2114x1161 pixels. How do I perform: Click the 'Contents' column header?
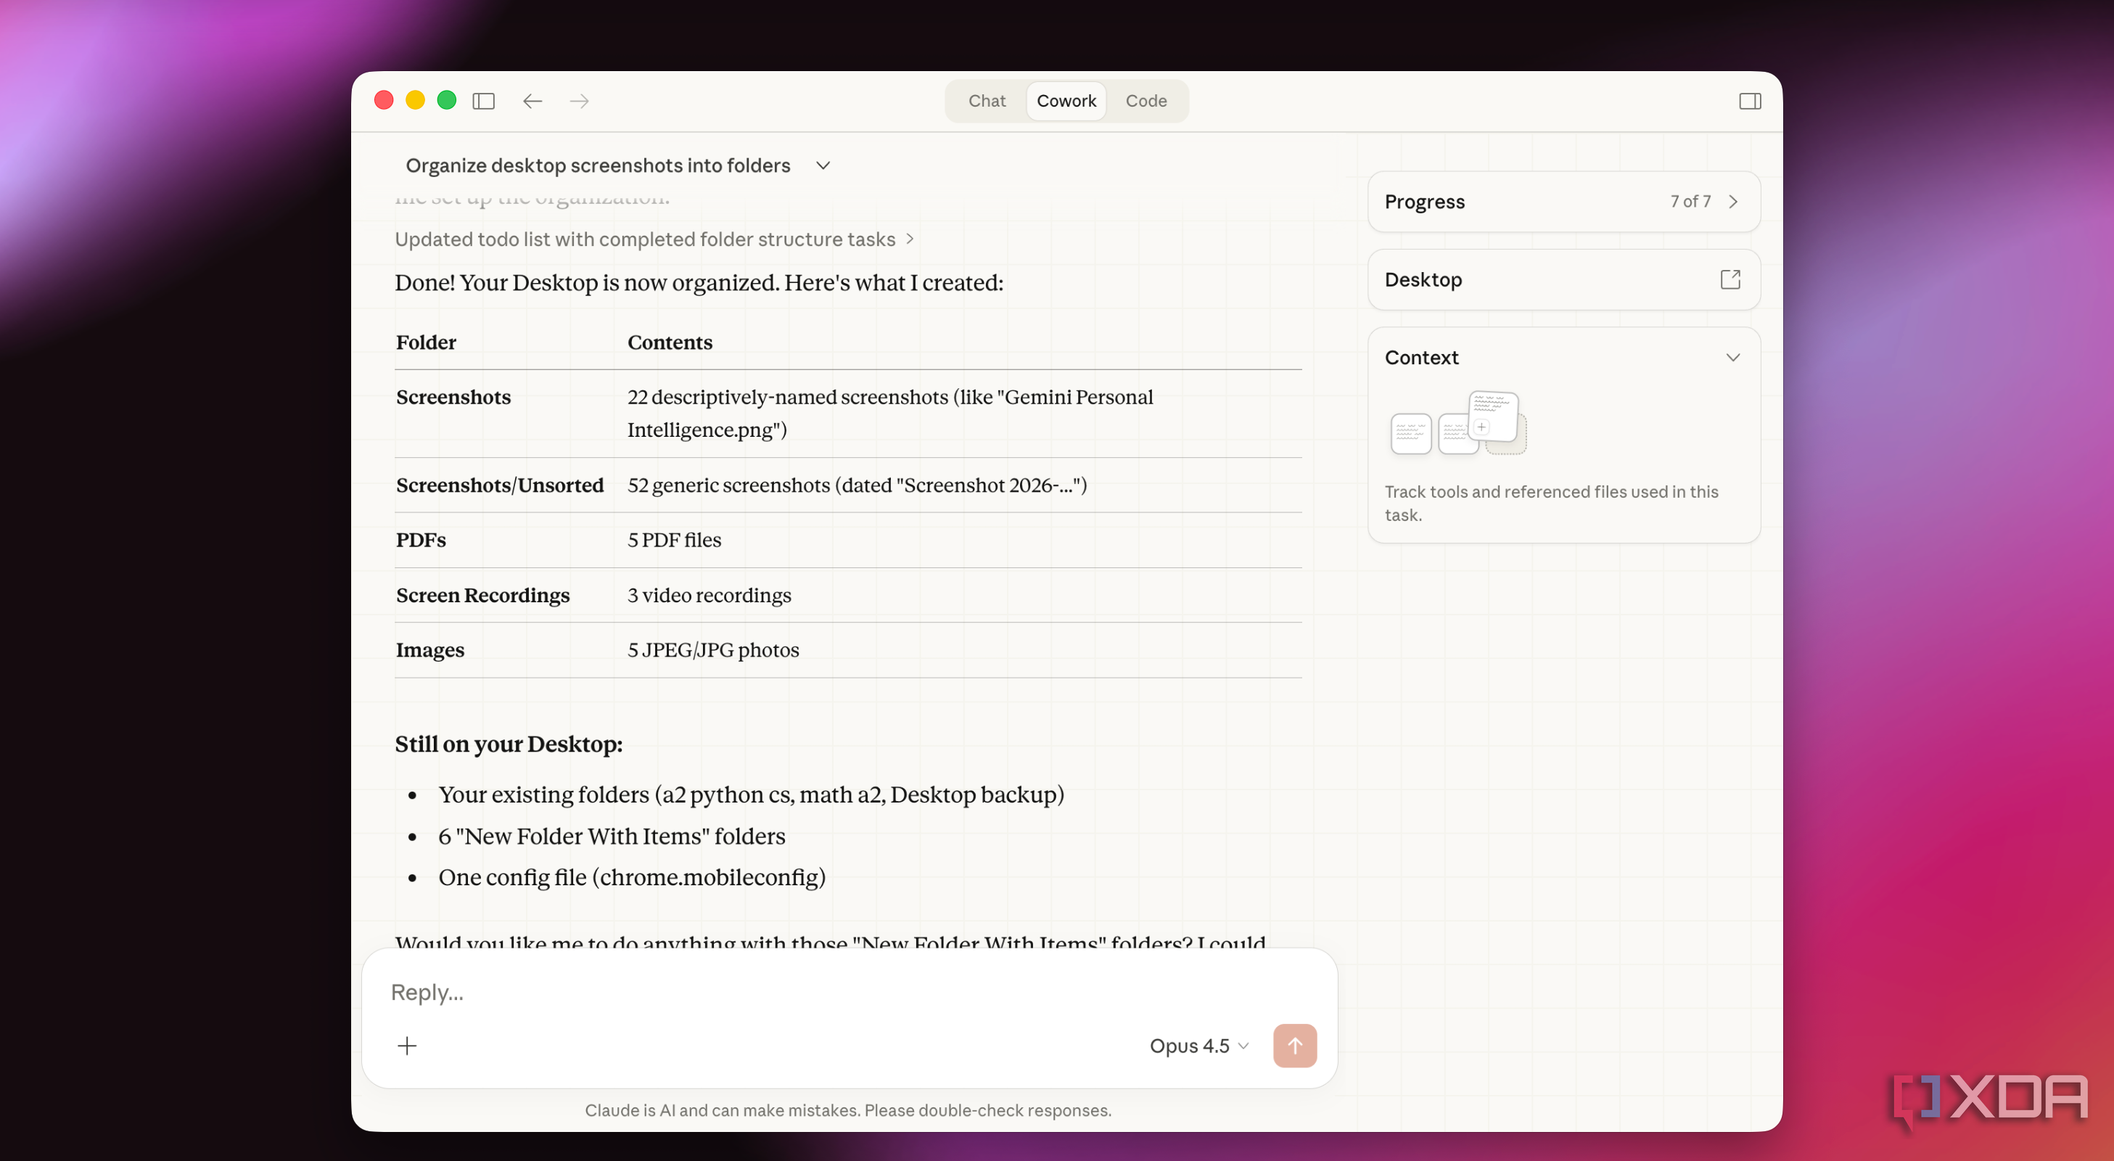[670, 342]
